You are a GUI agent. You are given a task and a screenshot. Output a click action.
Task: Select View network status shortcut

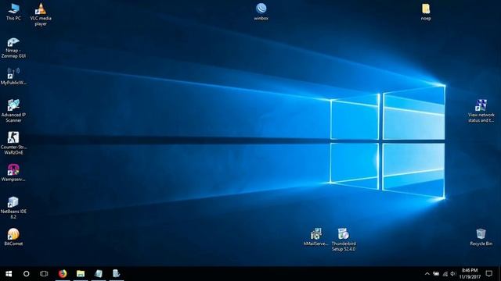click(x=481, y=111)
